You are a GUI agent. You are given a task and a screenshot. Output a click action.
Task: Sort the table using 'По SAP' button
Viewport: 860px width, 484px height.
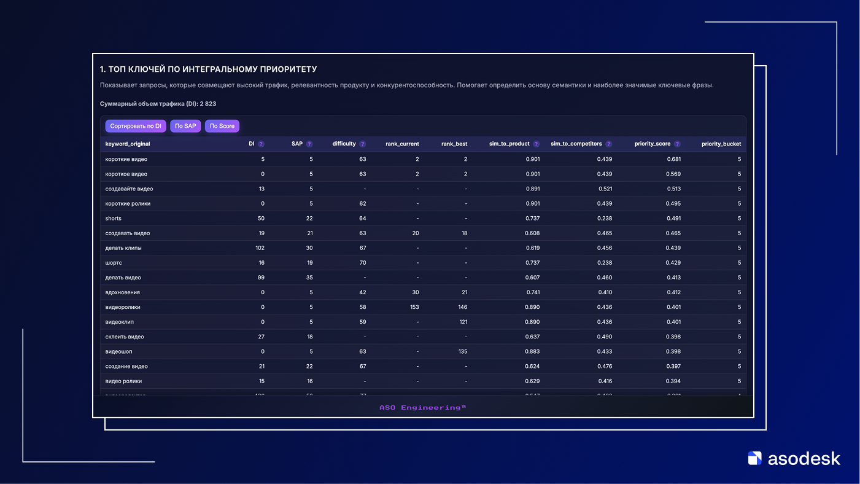click(185, 126)
